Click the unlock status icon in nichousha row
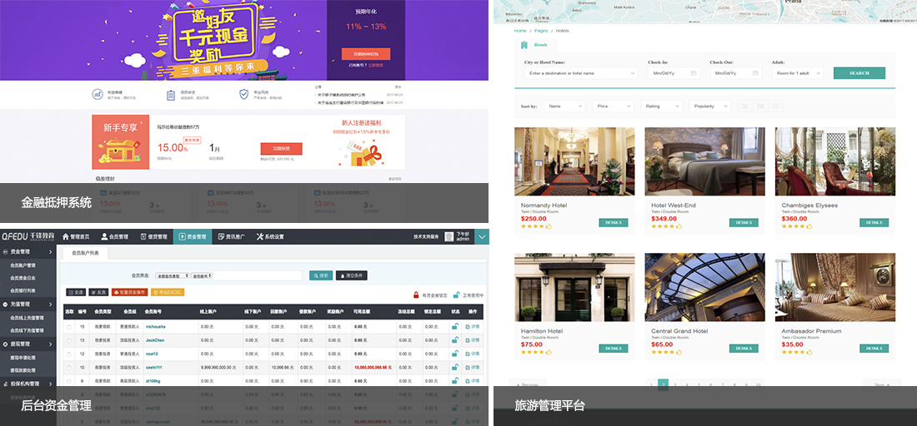Viewport: 917px width, 426px height. (454, 326)
